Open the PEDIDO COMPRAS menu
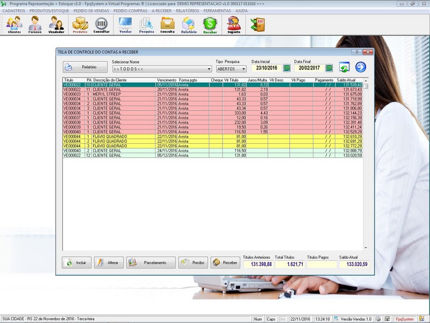 click(x=131, y=11)
